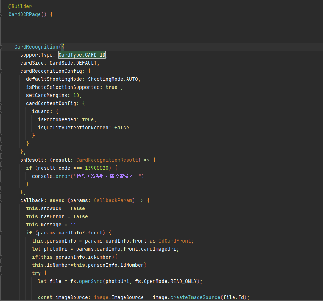Place cursor on @Builder decorator
The height and width of the screenshot is (301, 323).
click(20, 7)
